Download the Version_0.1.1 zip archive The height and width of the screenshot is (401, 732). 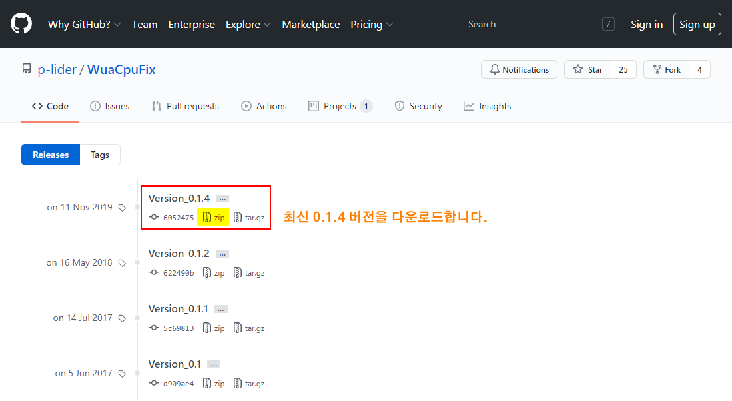[213, 328]
